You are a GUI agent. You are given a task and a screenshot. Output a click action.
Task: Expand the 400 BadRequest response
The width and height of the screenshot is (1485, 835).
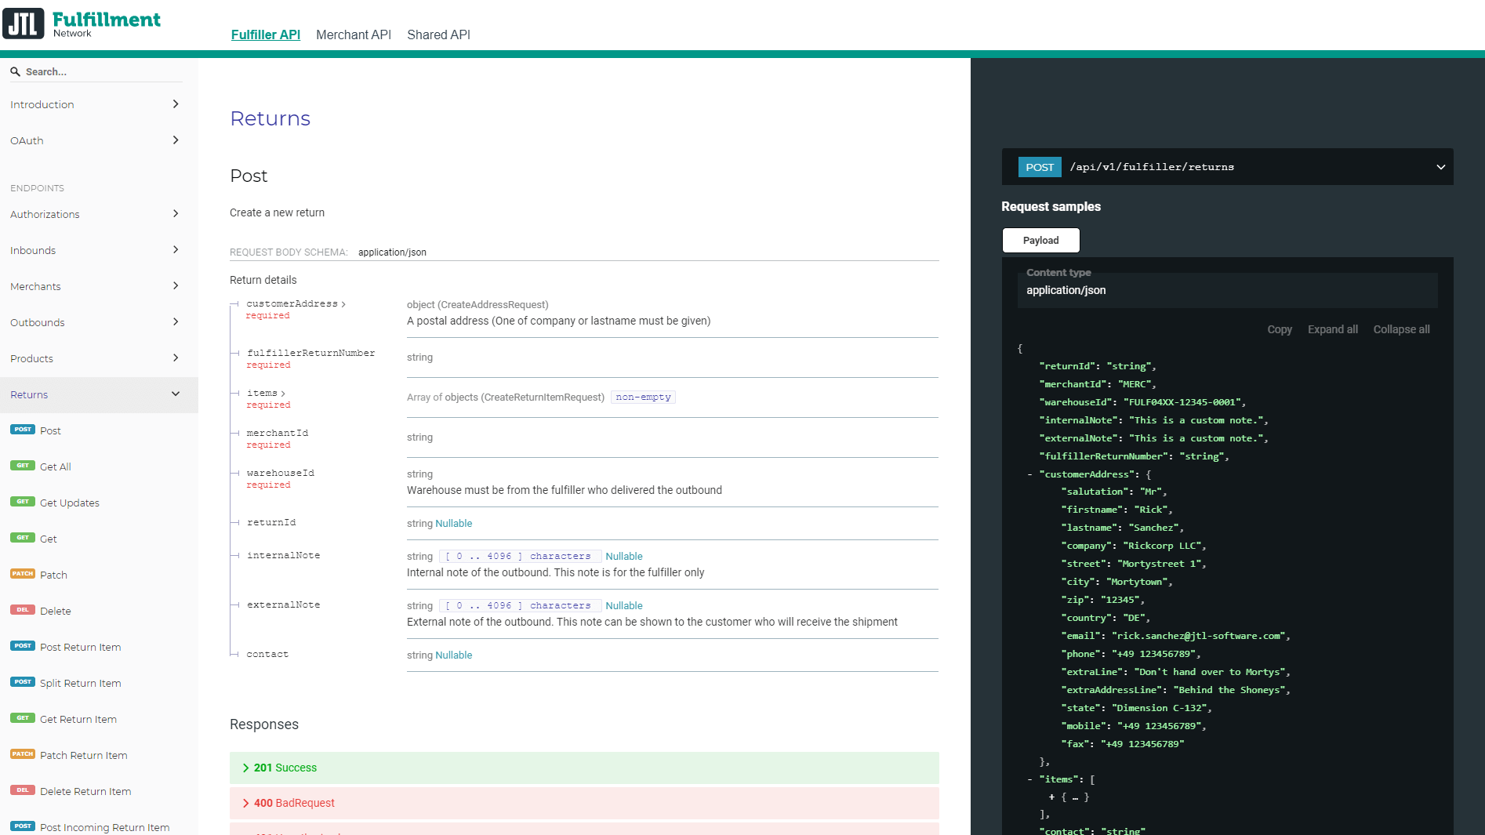(294, 803)
